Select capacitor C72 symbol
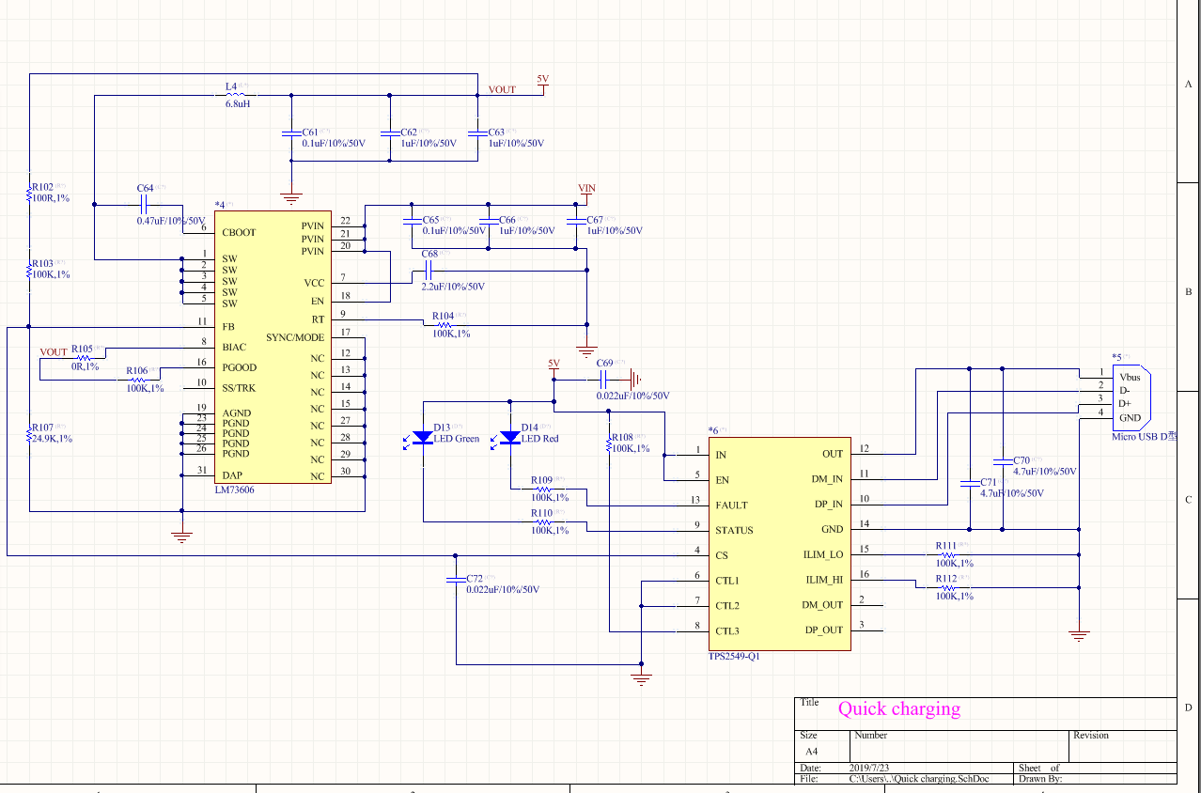Image resolution: width=1201 pixels, height=793 pixels. (455, 581)
